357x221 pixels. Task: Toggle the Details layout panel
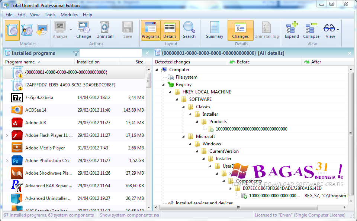coord(170,30)
